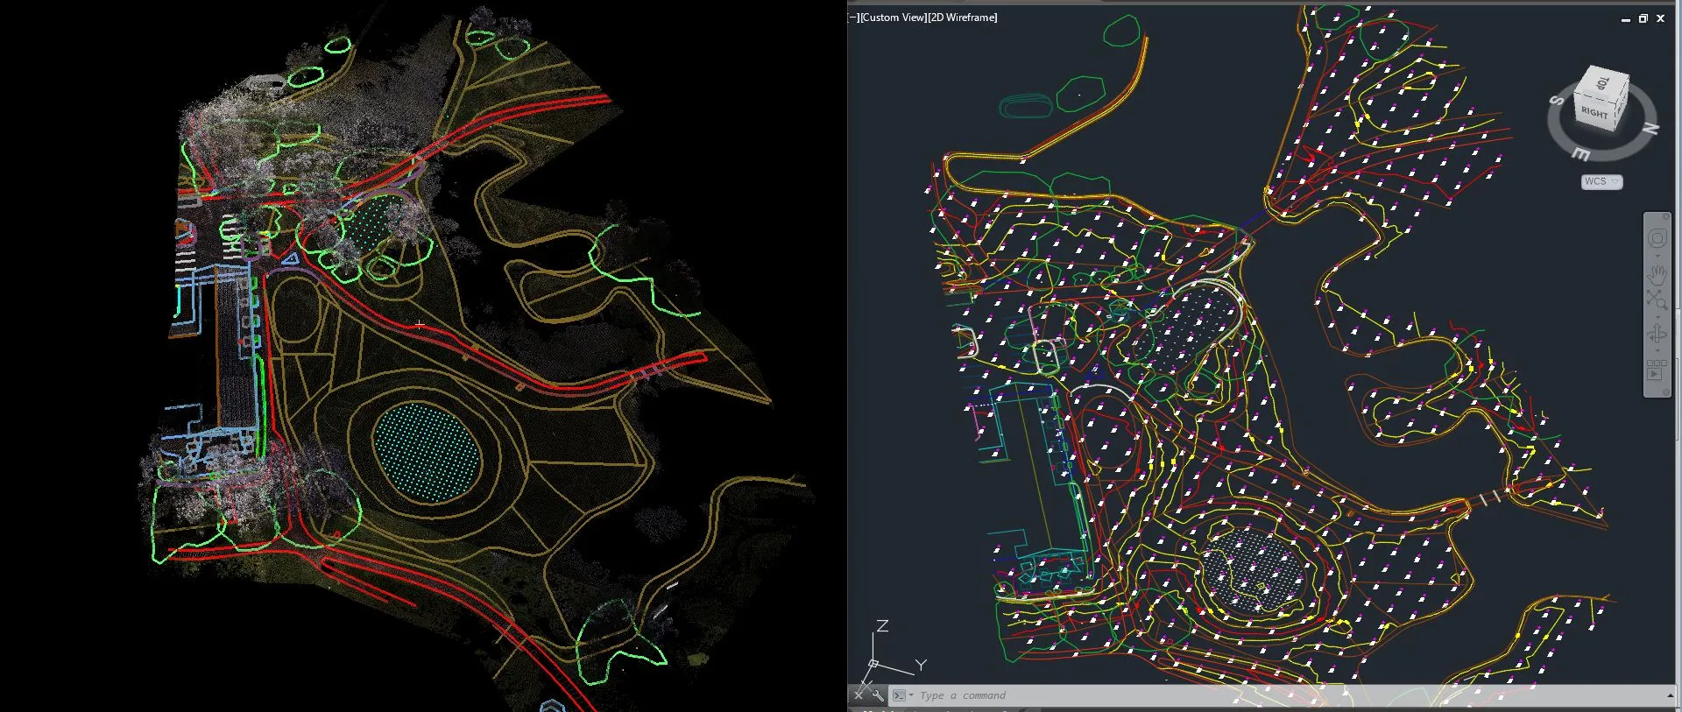Open the [Custom View] viewport menu
Screen dimensions: 1682x712
894,18
